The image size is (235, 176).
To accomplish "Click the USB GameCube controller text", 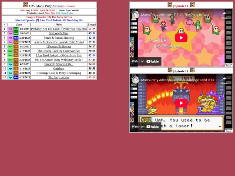I will tap(64, 13).
